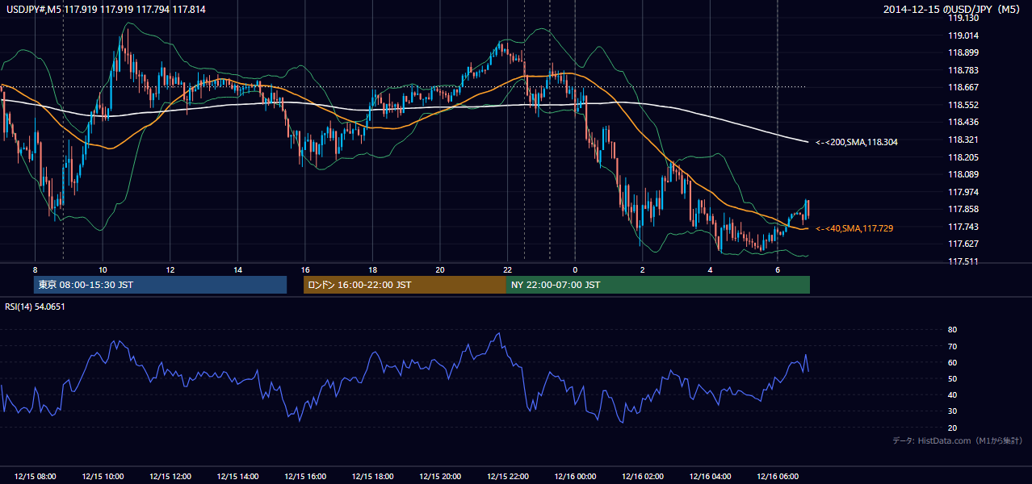Screen dimensions: 1032x484
Task: Click the 12/16 02:00 date label
Action: (642, 477)
